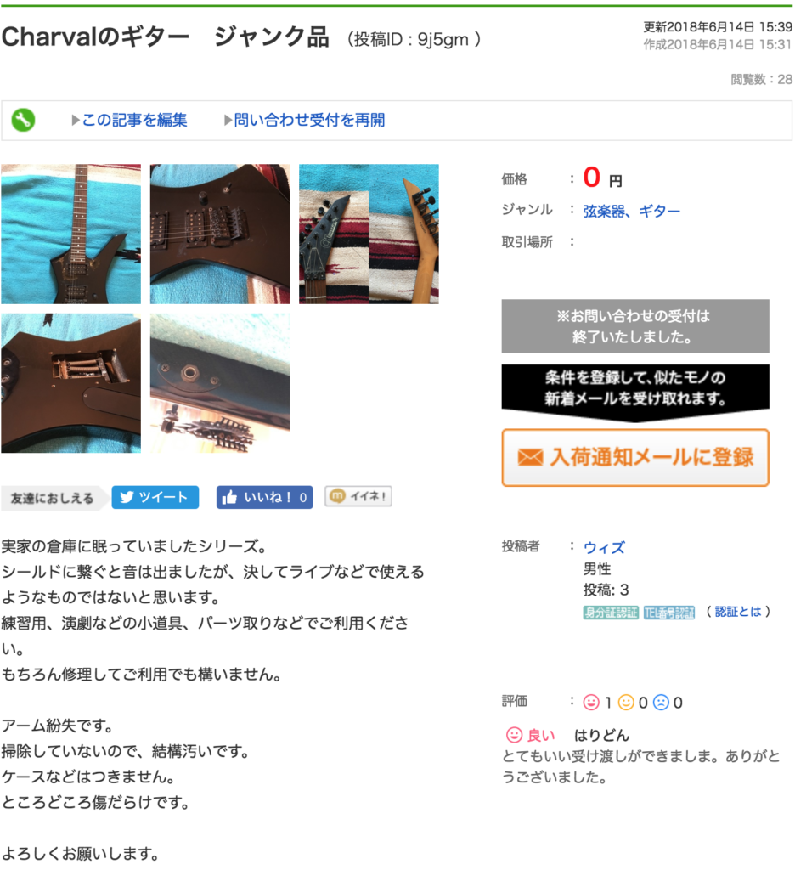This screenshot has height=870, width=795.
Task: Click the Facebook いいね！ thumbs-up button
Action: [265, 497]
